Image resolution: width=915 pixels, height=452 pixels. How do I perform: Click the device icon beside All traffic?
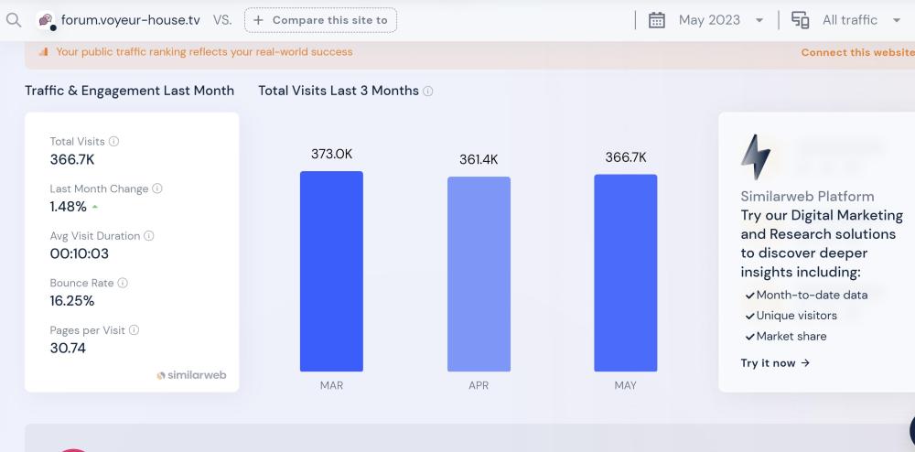point(801,20)
